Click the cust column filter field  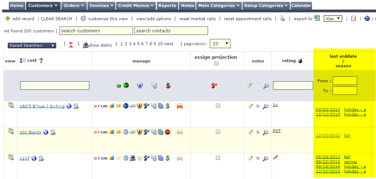55,85
